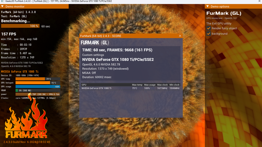262x147 pixels.
Task: Click the Max usage column header
Action: click(150, 85)
